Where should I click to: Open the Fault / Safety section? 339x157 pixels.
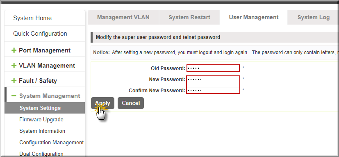(38, 81)
